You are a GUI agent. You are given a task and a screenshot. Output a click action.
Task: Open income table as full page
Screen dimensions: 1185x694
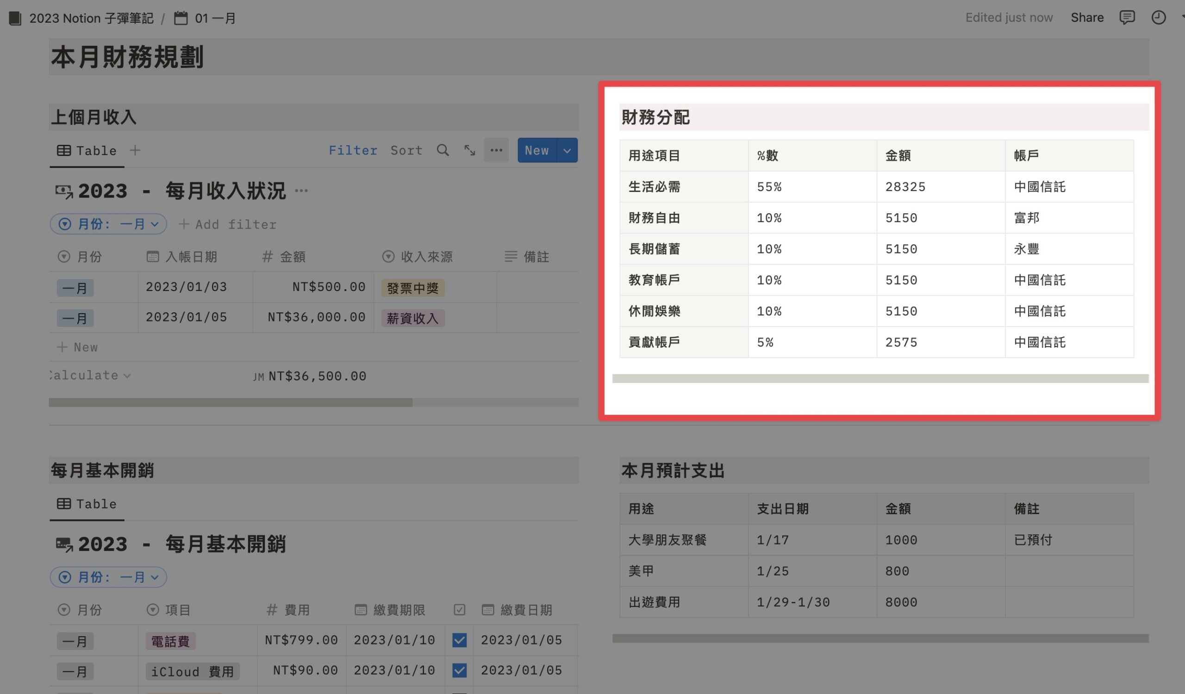tap(469, 150)
